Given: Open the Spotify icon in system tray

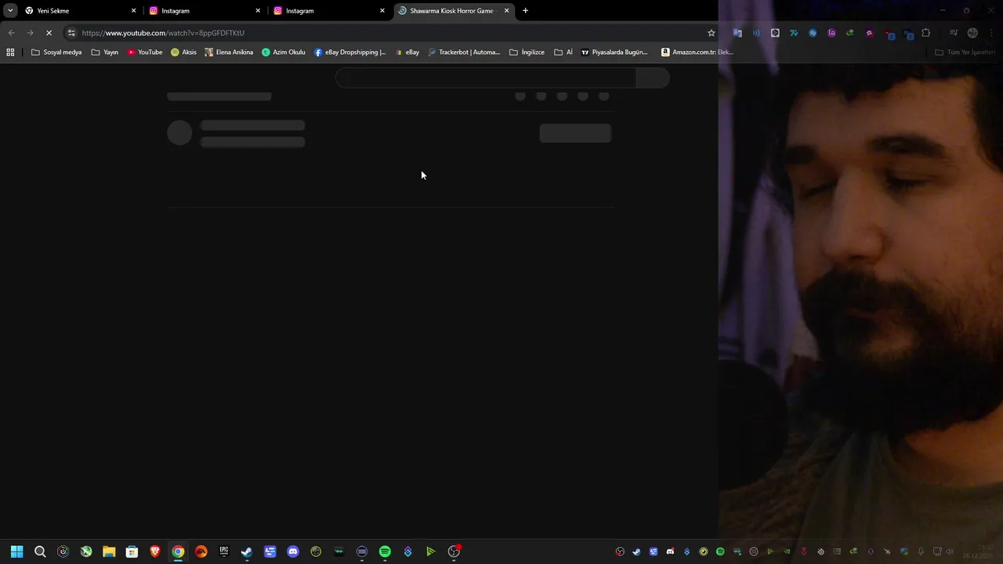Looking at the screenshot, I should coord(720,551).
